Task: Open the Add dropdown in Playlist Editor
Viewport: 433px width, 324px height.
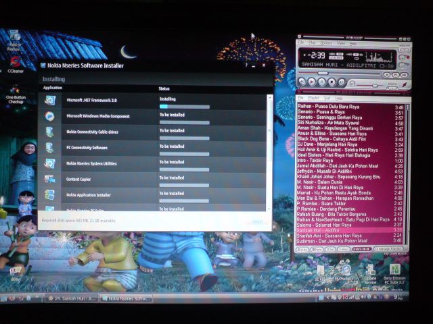Action: pos(302,249)
